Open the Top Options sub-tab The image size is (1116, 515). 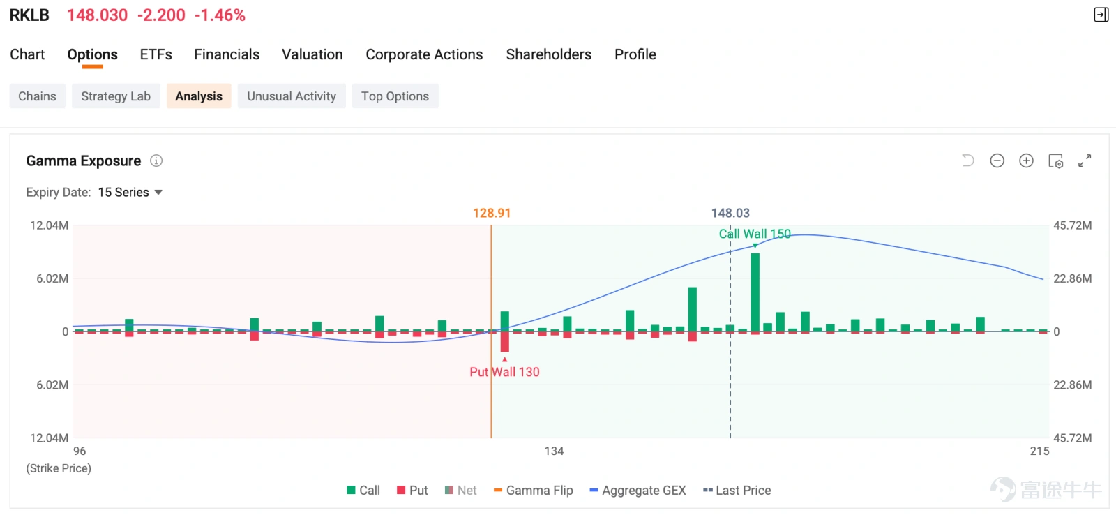click(x=395, y=96)
